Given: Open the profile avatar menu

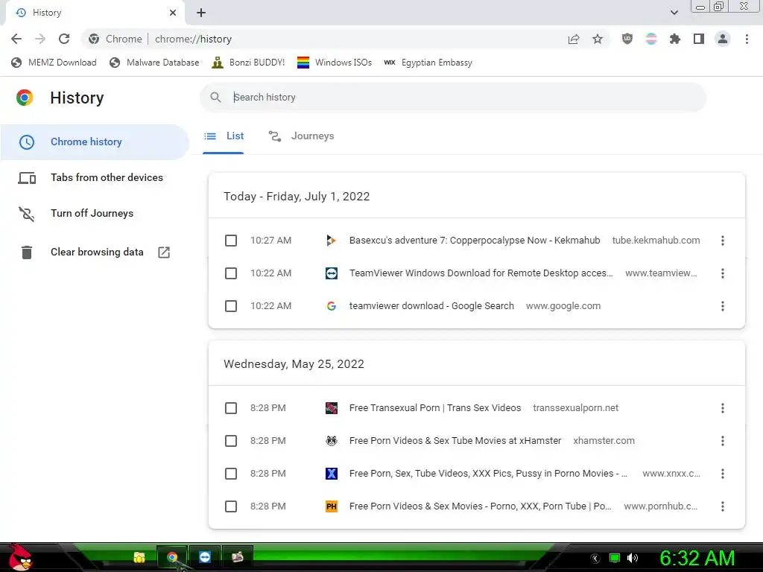Looking at the screenshot, I should click(x=723, y=39).
